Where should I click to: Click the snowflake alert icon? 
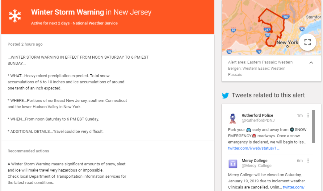(15, 16)
